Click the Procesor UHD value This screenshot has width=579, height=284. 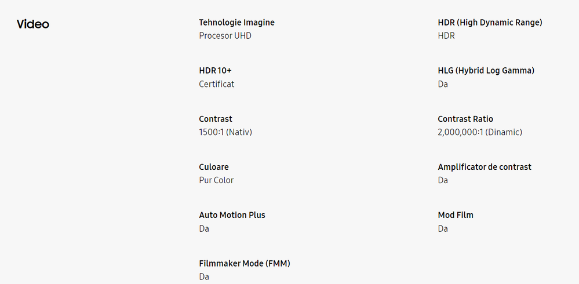click(225, 36)
